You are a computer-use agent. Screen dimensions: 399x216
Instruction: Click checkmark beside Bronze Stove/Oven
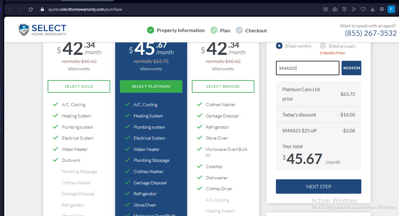tap(199, 138)
